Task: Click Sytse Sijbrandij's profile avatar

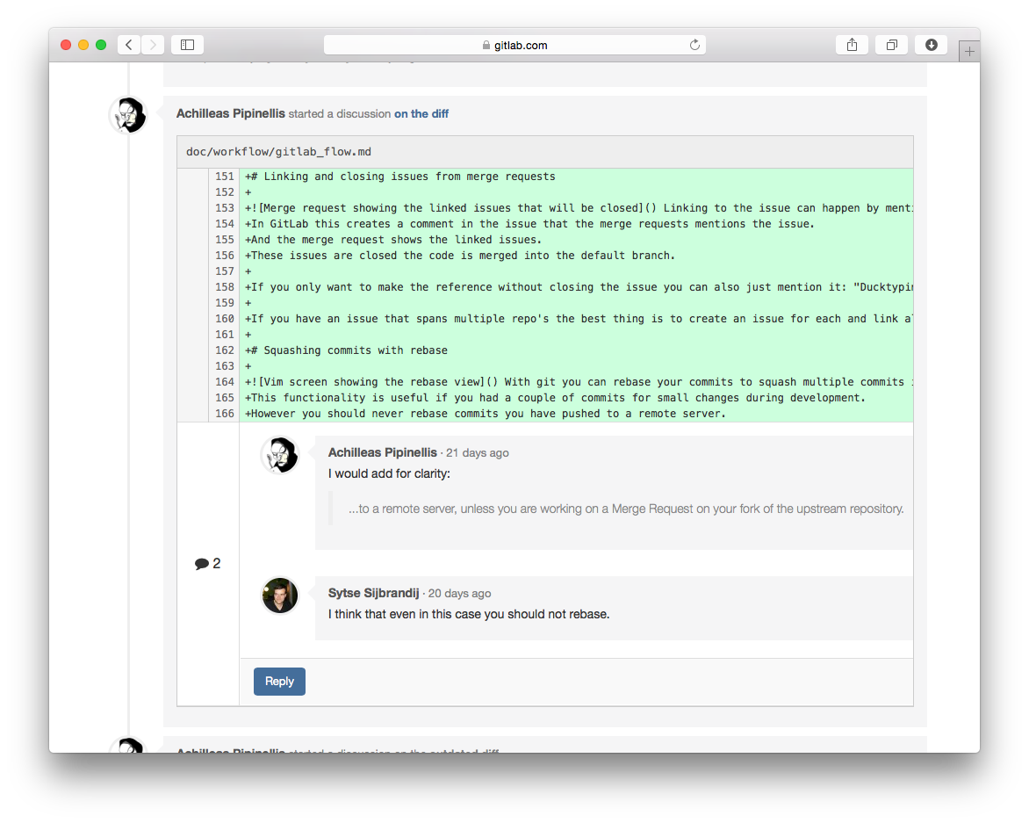Action: 279,596
